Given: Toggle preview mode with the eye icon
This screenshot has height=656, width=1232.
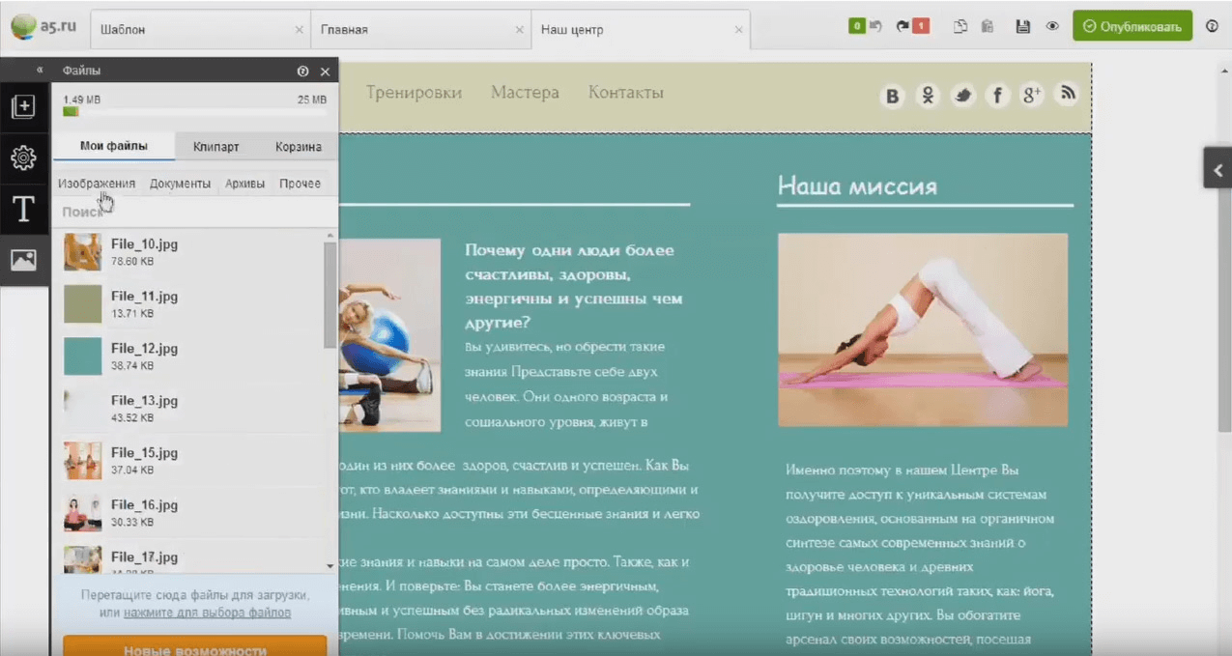Looking at the screenshot, I should (x=1052, y=27).
